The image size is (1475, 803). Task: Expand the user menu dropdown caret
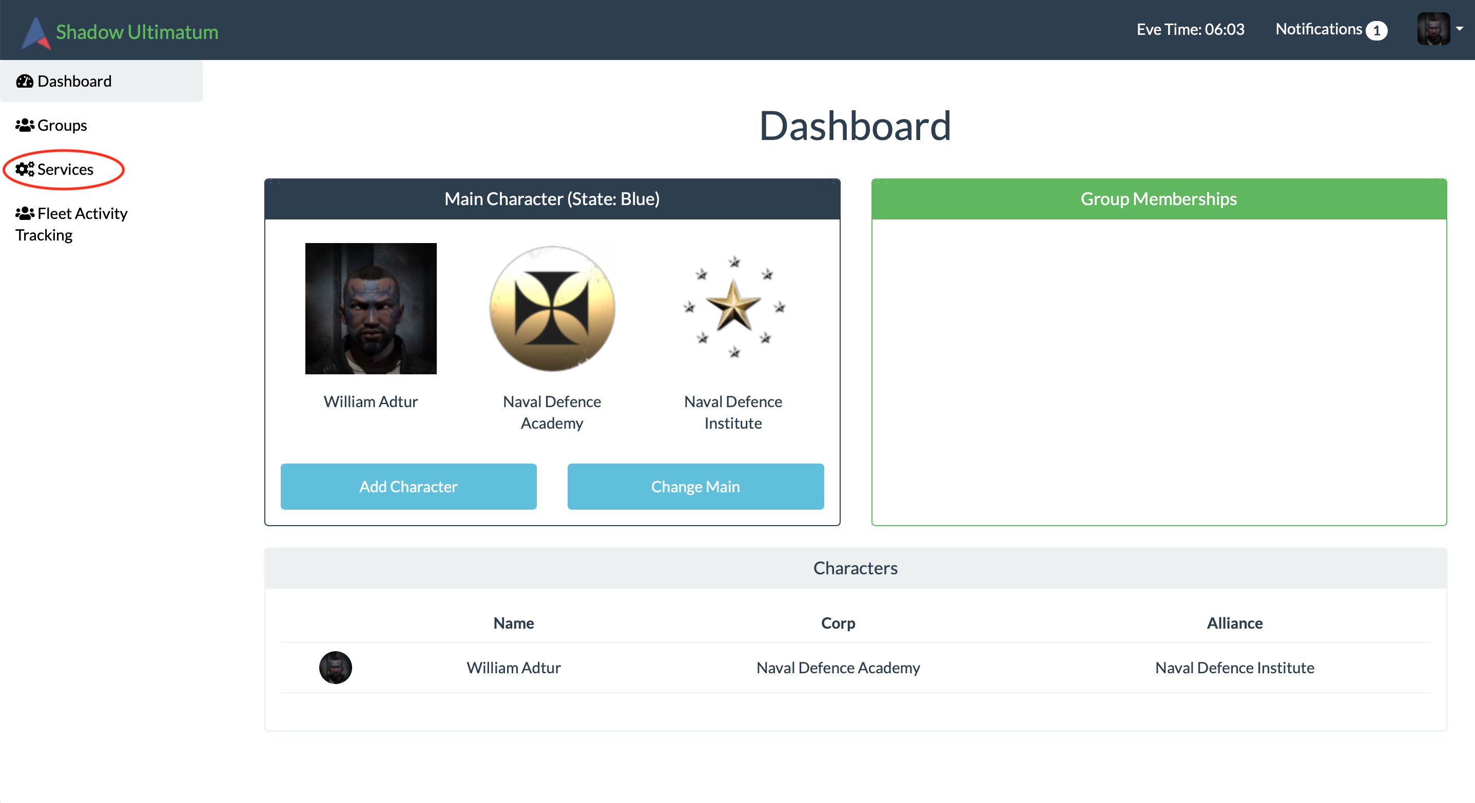coord(1460,29)
